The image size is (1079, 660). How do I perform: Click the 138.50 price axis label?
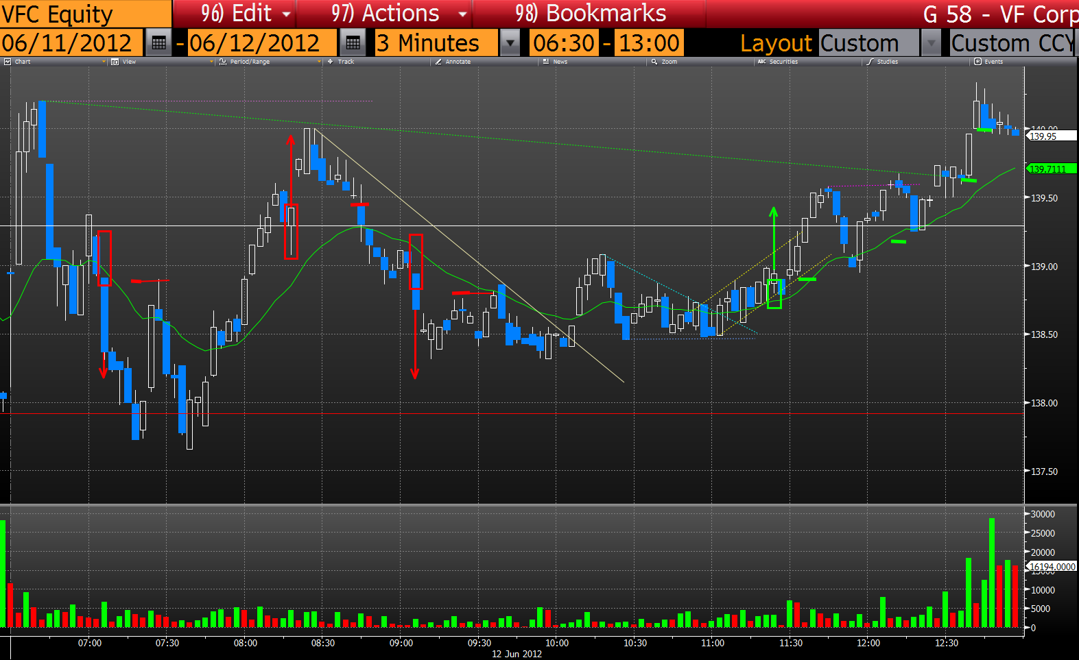1044,334
